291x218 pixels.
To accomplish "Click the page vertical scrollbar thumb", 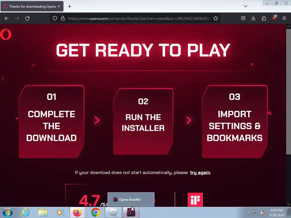I will pos(288,91).
